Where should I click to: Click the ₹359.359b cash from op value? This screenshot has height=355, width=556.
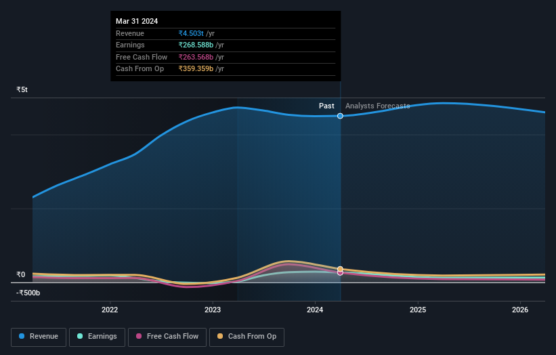pyautogui.click(x=196, y=69)
